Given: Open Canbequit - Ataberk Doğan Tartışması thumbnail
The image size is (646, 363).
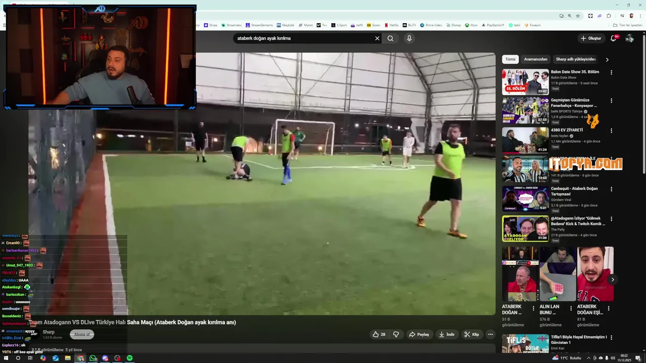Looking at the screenshot, I should point(525,198).
